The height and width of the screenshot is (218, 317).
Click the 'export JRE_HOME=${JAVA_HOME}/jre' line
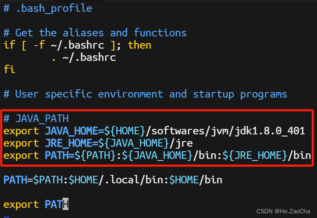tap(98, 143)
